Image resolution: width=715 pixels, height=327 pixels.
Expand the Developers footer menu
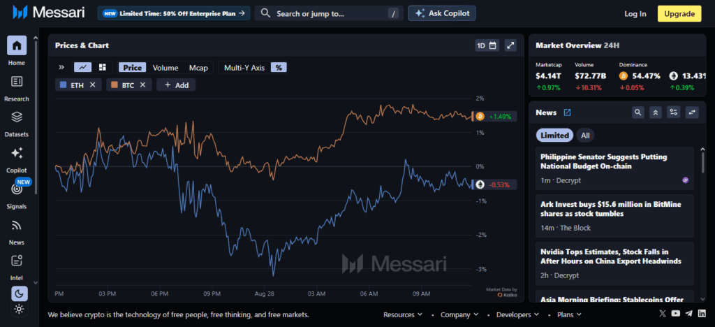point(517,314)
